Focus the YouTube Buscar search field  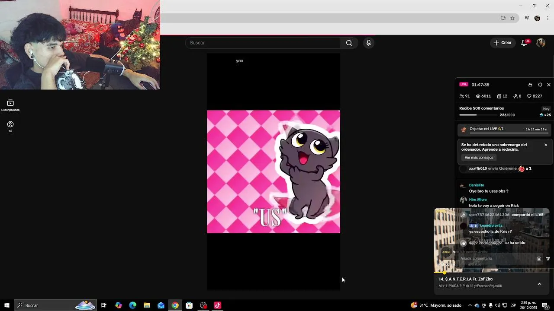click(x=263, y=43)
